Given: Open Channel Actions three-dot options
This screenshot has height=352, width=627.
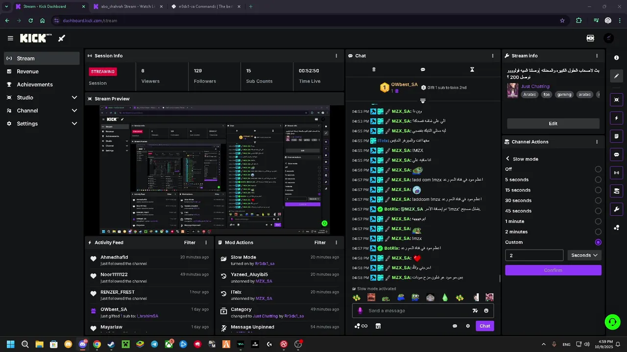Looking at the screenshot, I should 597,142.
